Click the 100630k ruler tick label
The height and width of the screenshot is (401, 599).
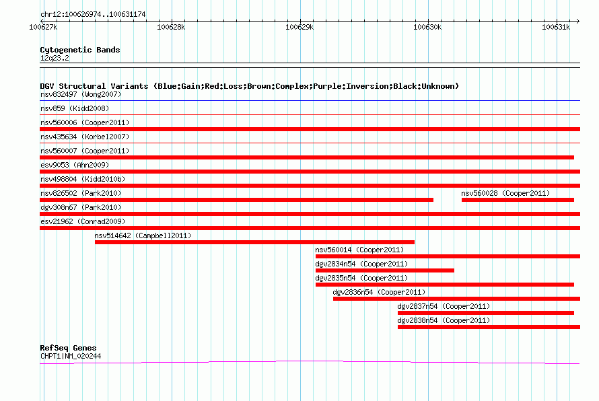click(x=427, y=27)
